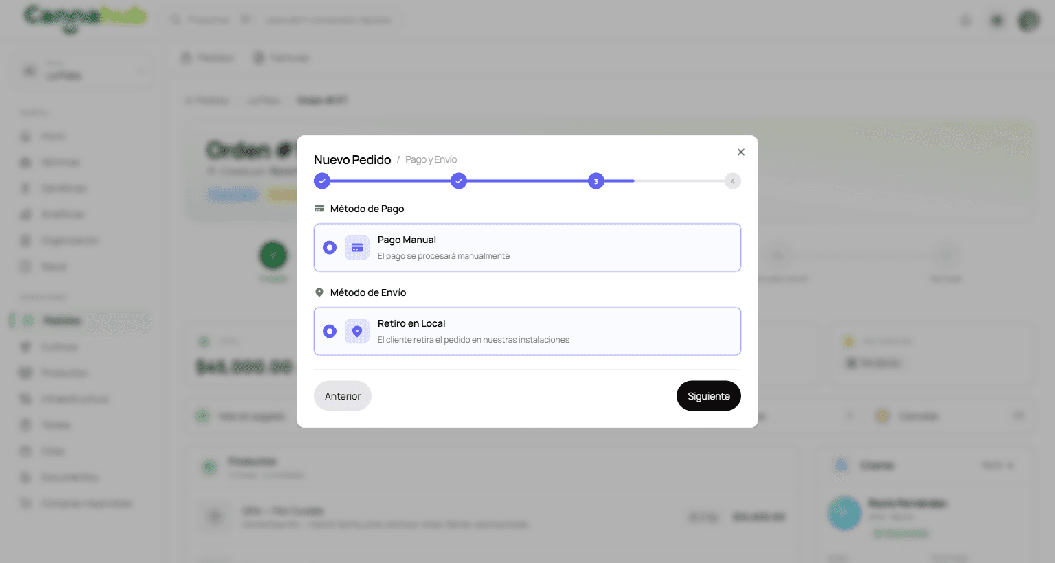Close the Nuevo Pedido dialog
The width and height of the screenshot is (1055, 563).
click(x=740, y=152)
